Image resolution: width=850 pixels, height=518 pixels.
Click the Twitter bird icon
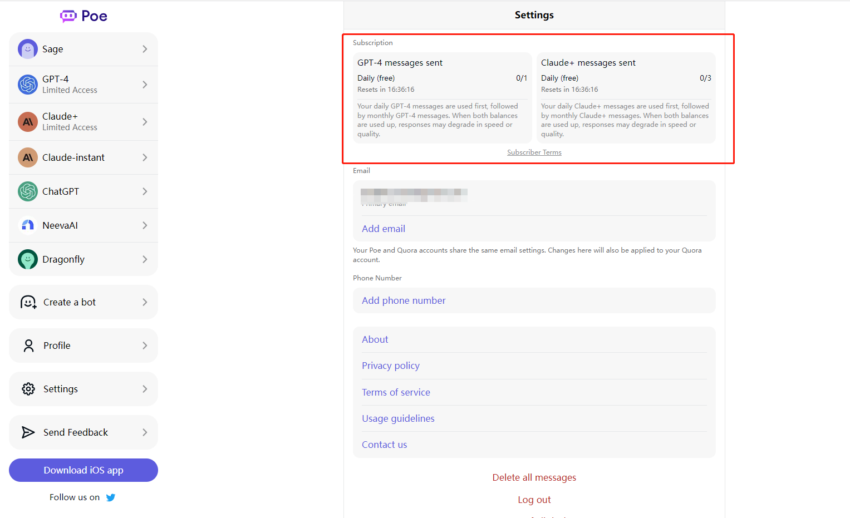tap(111, 497)
